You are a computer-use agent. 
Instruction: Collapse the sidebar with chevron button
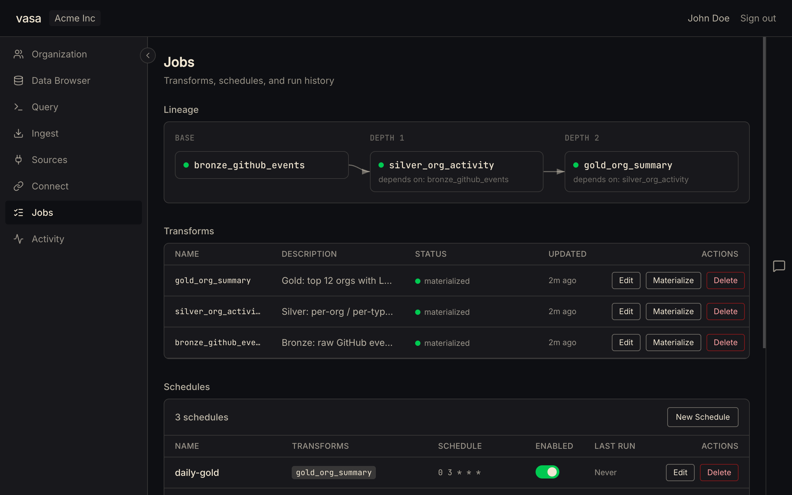(x=148, y=55)
